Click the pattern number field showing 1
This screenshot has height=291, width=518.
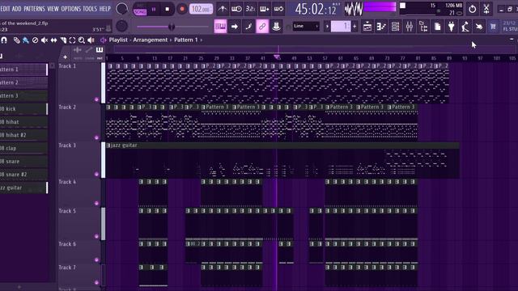(341, 26)
